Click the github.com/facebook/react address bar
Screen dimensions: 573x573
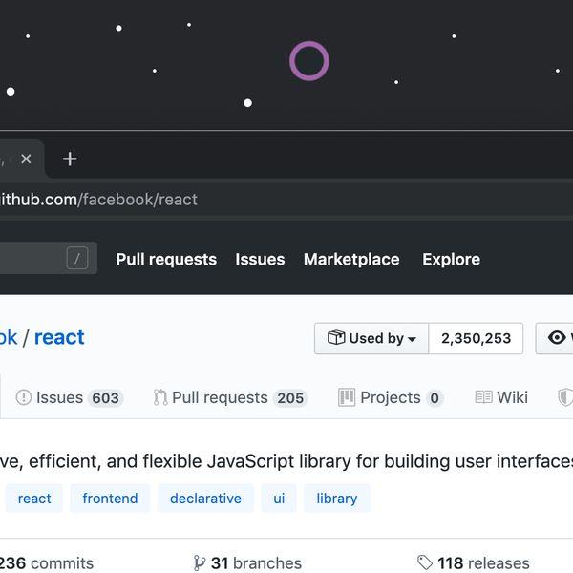pyautogui.click(x=286, y=200)
